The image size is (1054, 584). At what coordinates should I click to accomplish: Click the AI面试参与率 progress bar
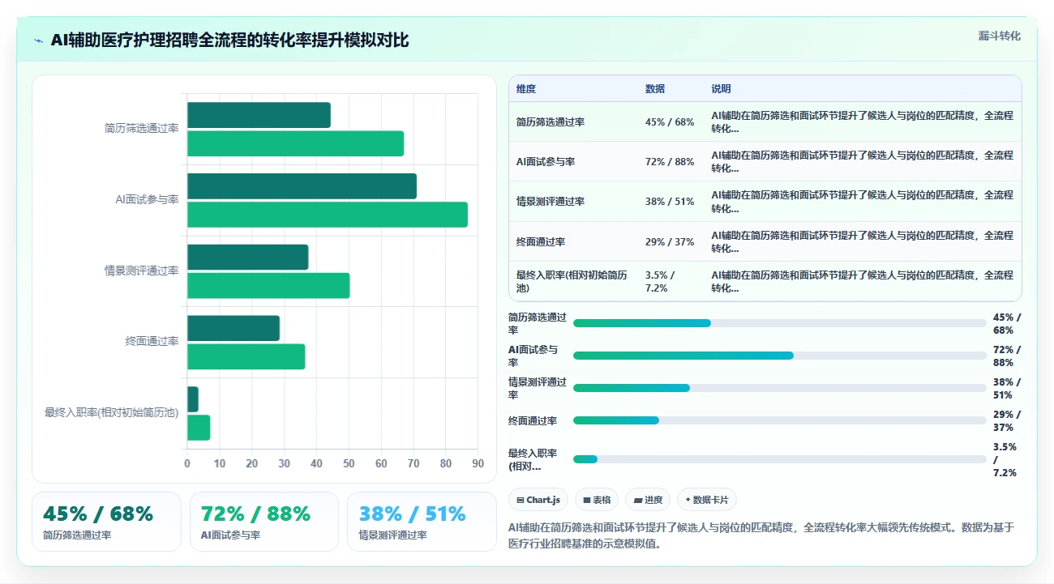point(779,356)
